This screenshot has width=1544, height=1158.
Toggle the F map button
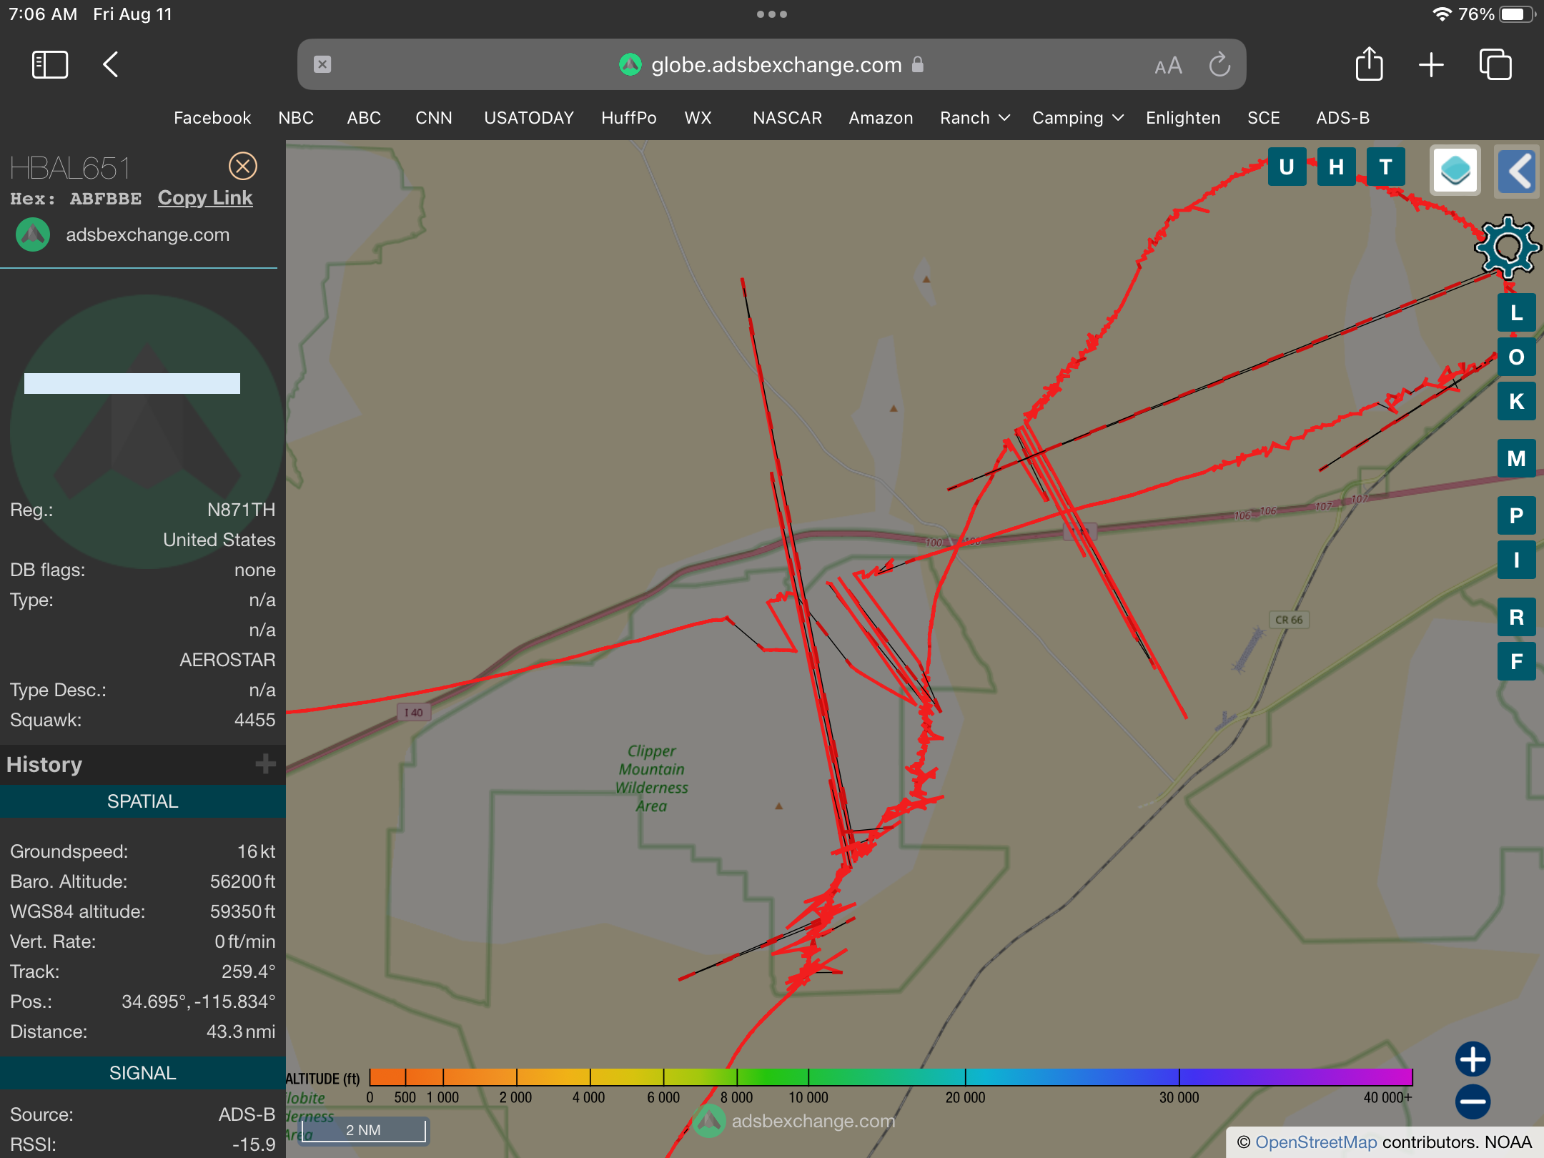[x=1517, y=662]
